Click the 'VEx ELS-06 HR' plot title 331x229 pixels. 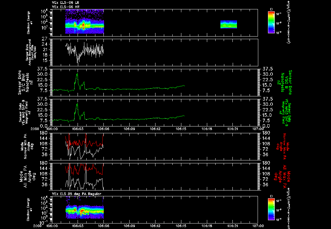click(66, 7)
